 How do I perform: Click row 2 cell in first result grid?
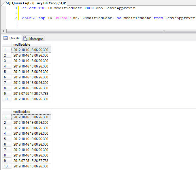pyautogui.click(x=31, y=55)
